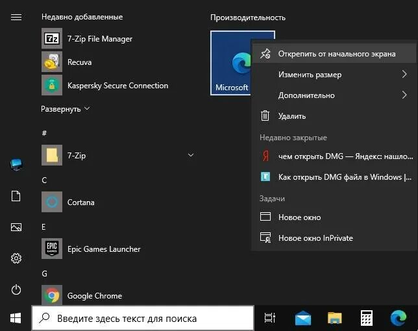Image resolution: width=418 pixels, height=331 pixels.
Task: Click the page icon beside 'Как открыть DMG'
Action: click(x=265, y=177)
